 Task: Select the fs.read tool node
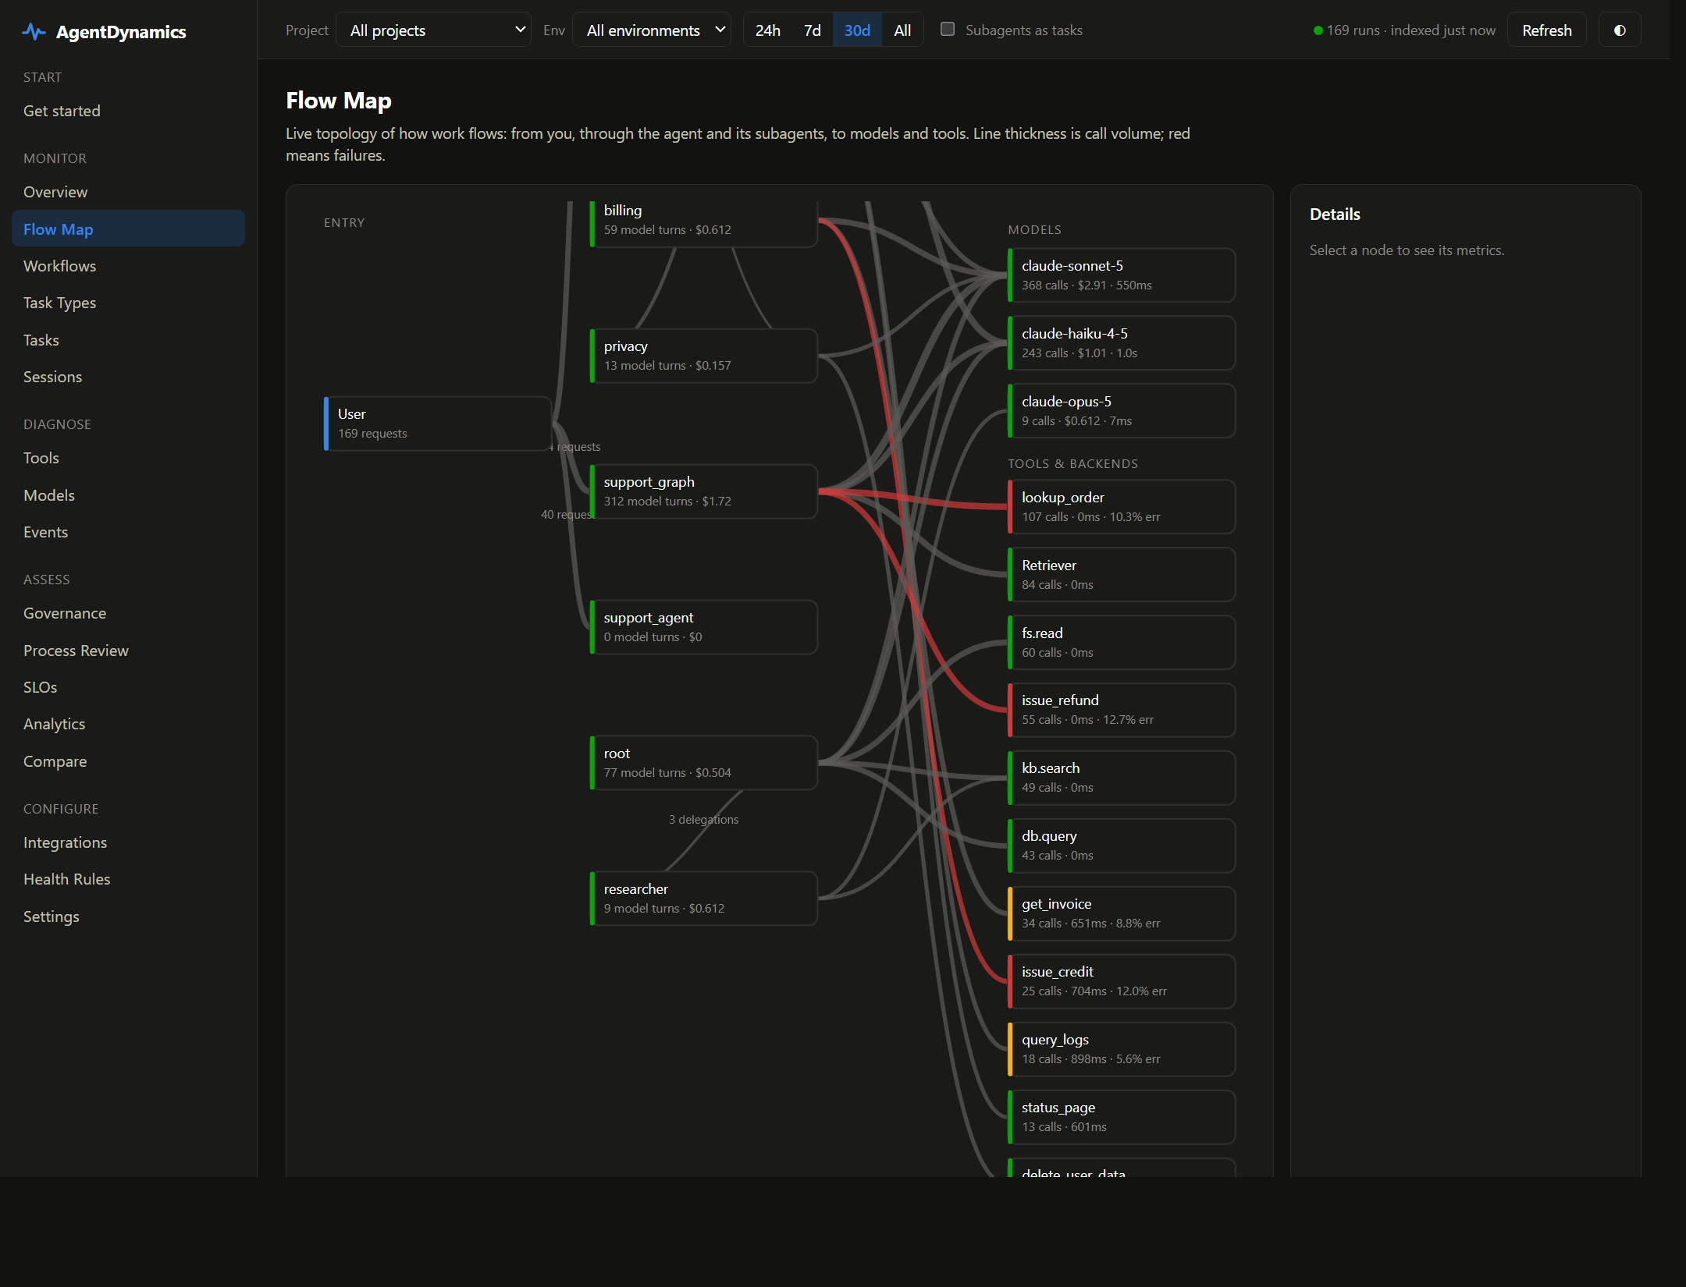(x=1122, y=643)
